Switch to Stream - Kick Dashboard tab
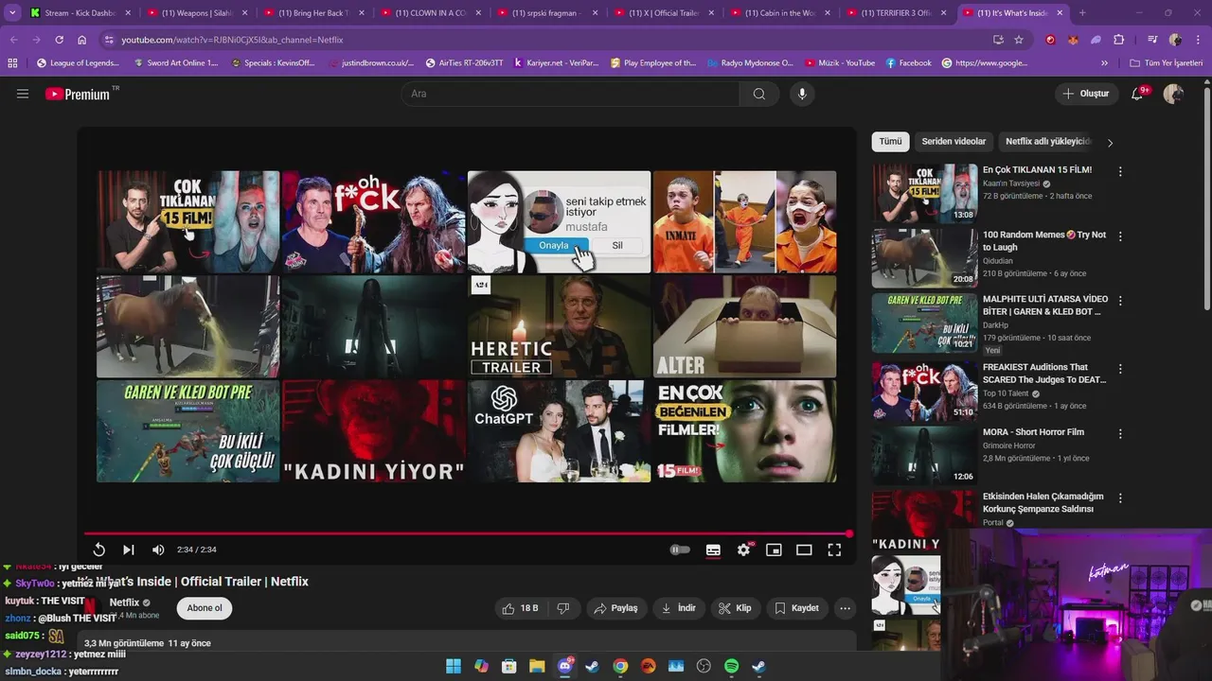 80,13
